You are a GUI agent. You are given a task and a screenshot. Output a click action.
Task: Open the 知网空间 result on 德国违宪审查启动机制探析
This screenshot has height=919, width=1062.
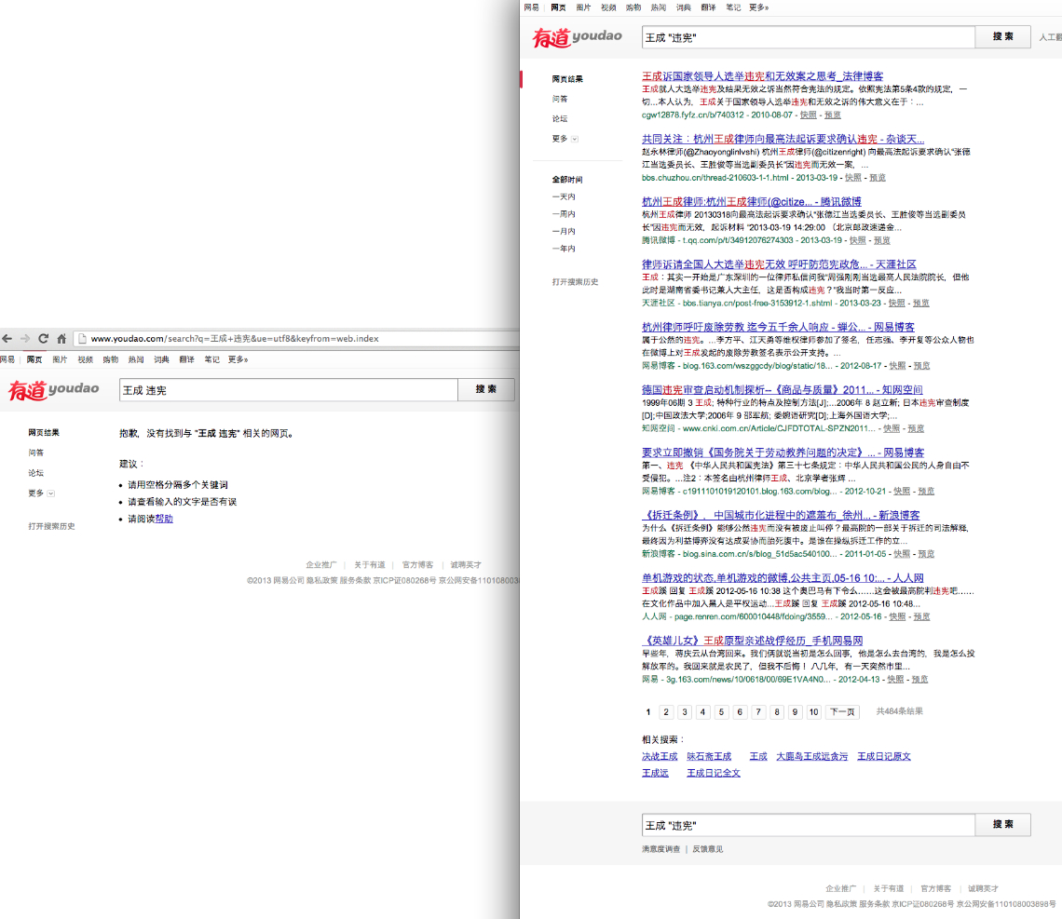point(783,390)
